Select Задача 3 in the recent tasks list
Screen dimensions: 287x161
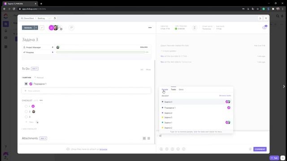tap(196, 102)
